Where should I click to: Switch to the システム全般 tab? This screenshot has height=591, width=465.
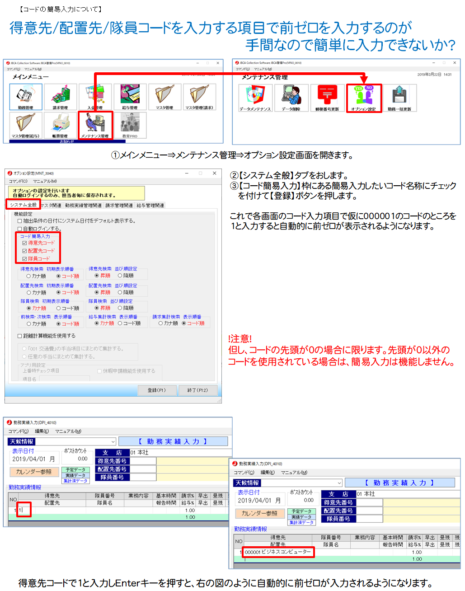pos(23,205)
